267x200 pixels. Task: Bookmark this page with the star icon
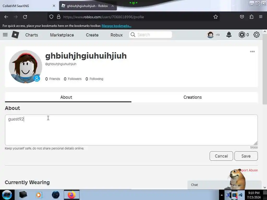click(x=216, y=17)
